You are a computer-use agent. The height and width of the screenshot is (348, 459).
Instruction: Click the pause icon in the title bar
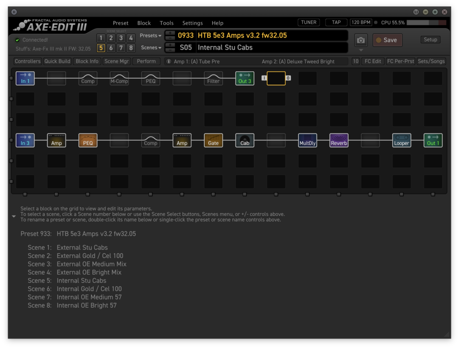14,12
